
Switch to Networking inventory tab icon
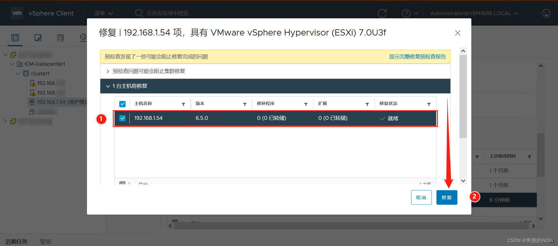coord(83,38)
